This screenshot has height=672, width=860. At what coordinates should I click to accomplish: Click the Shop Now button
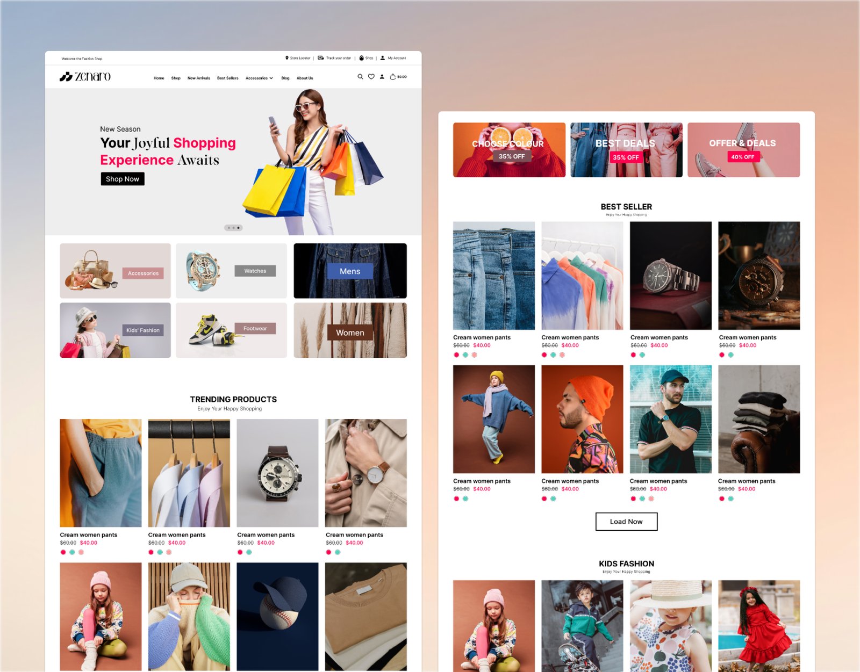pos(122,178)
